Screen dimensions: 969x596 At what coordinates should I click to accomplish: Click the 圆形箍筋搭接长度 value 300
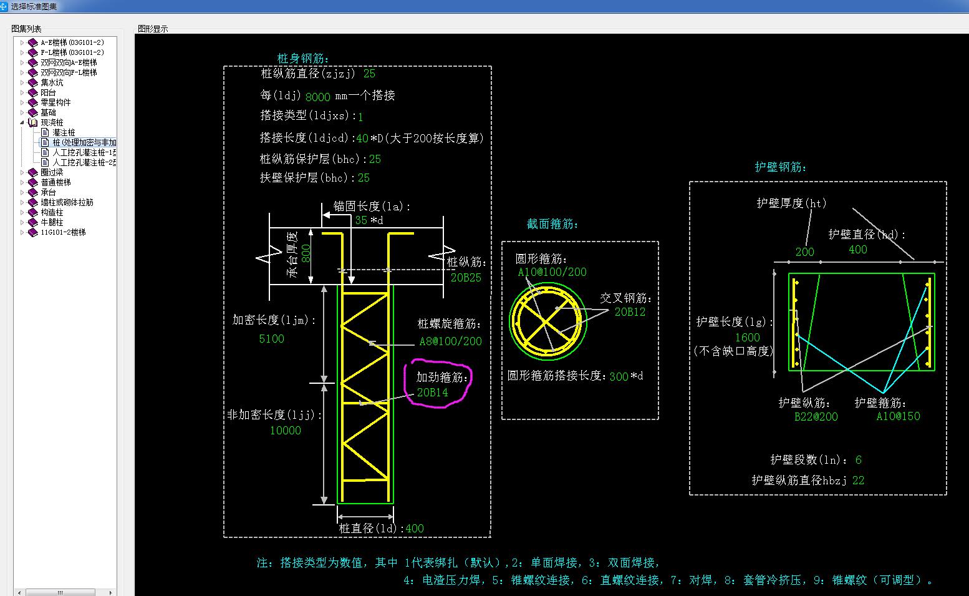[x=619, y=376]
